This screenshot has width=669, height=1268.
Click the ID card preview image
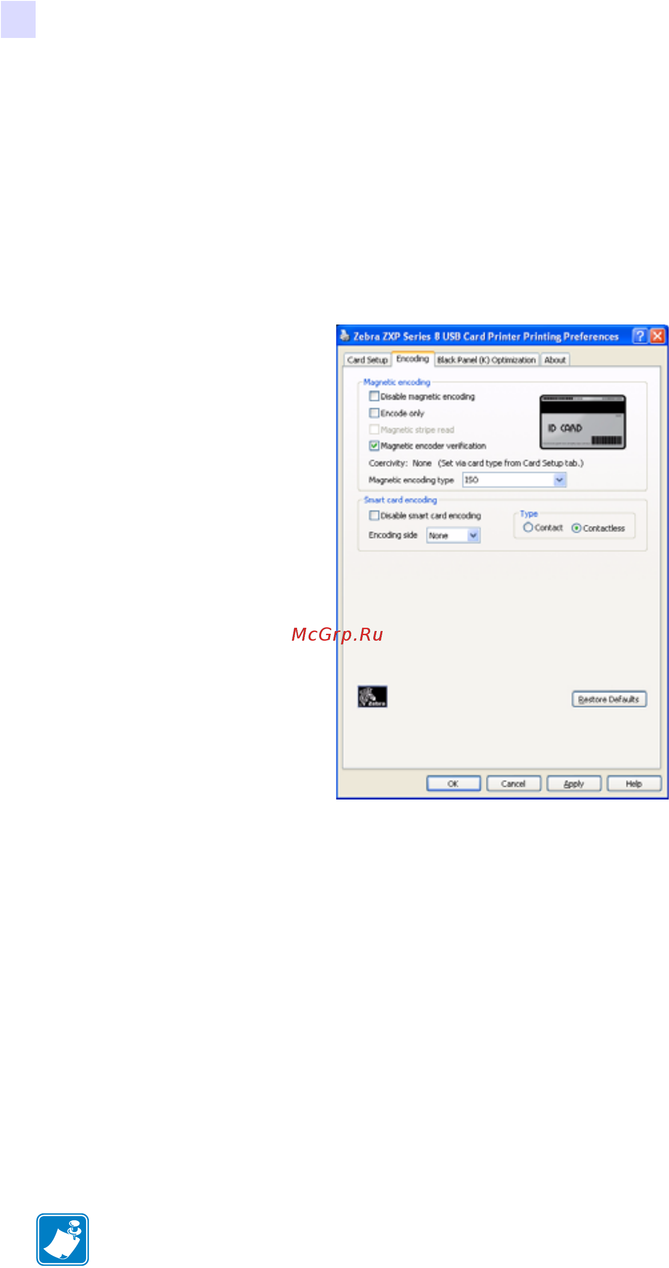pos(582,422)
